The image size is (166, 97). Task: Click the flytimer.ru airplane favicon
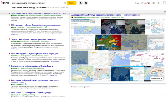(x=9, y=66)
